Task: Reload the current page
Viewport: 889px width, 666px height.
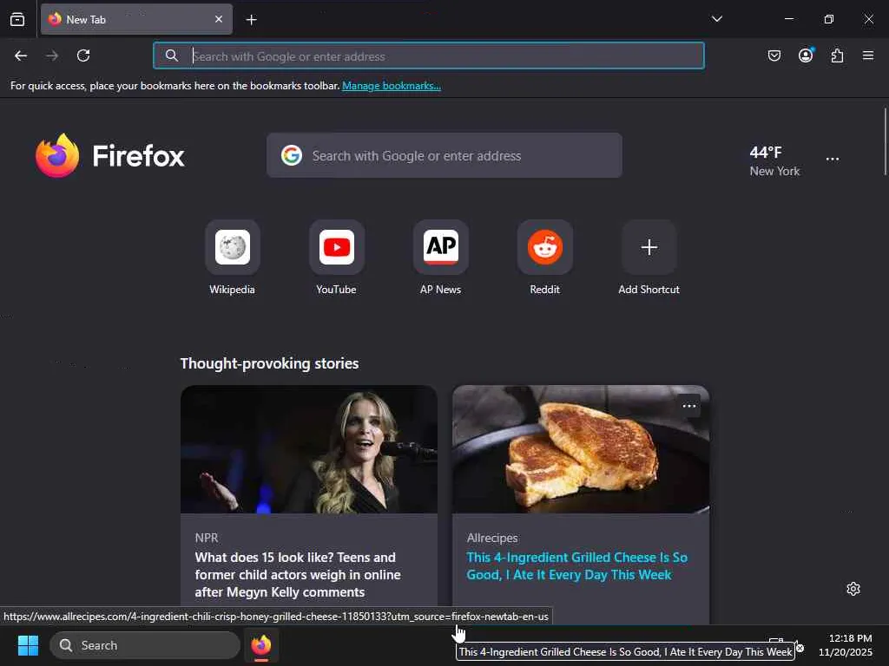Action: click(x=83, y=55)
